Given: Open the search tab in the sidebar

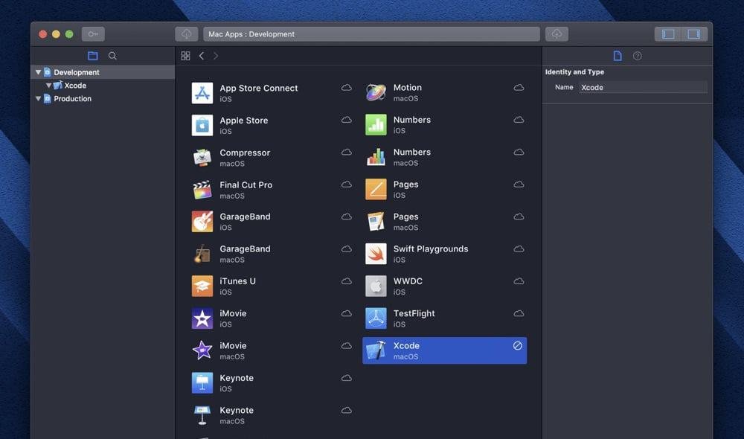Looking at the screenshot, I should [x=112, y=56].
